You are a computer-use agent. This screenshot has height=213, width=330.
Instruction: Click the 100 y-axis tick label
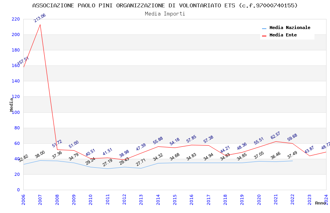tap(16, 112)
